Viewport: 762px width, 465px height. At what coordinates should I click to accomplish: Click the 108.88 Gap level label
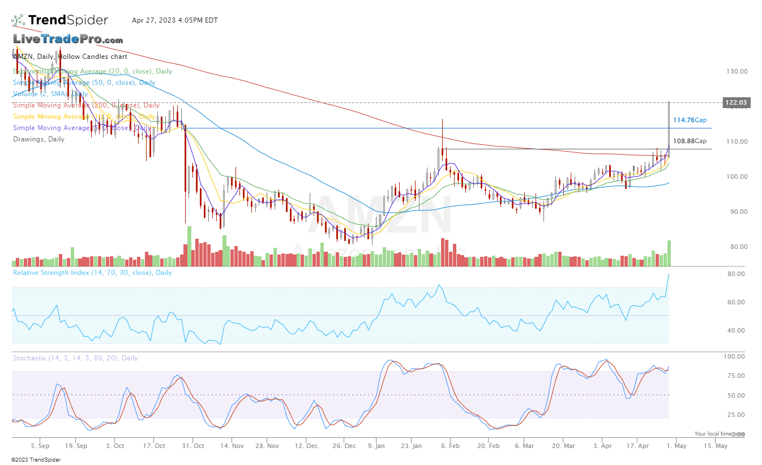[689, 141]
